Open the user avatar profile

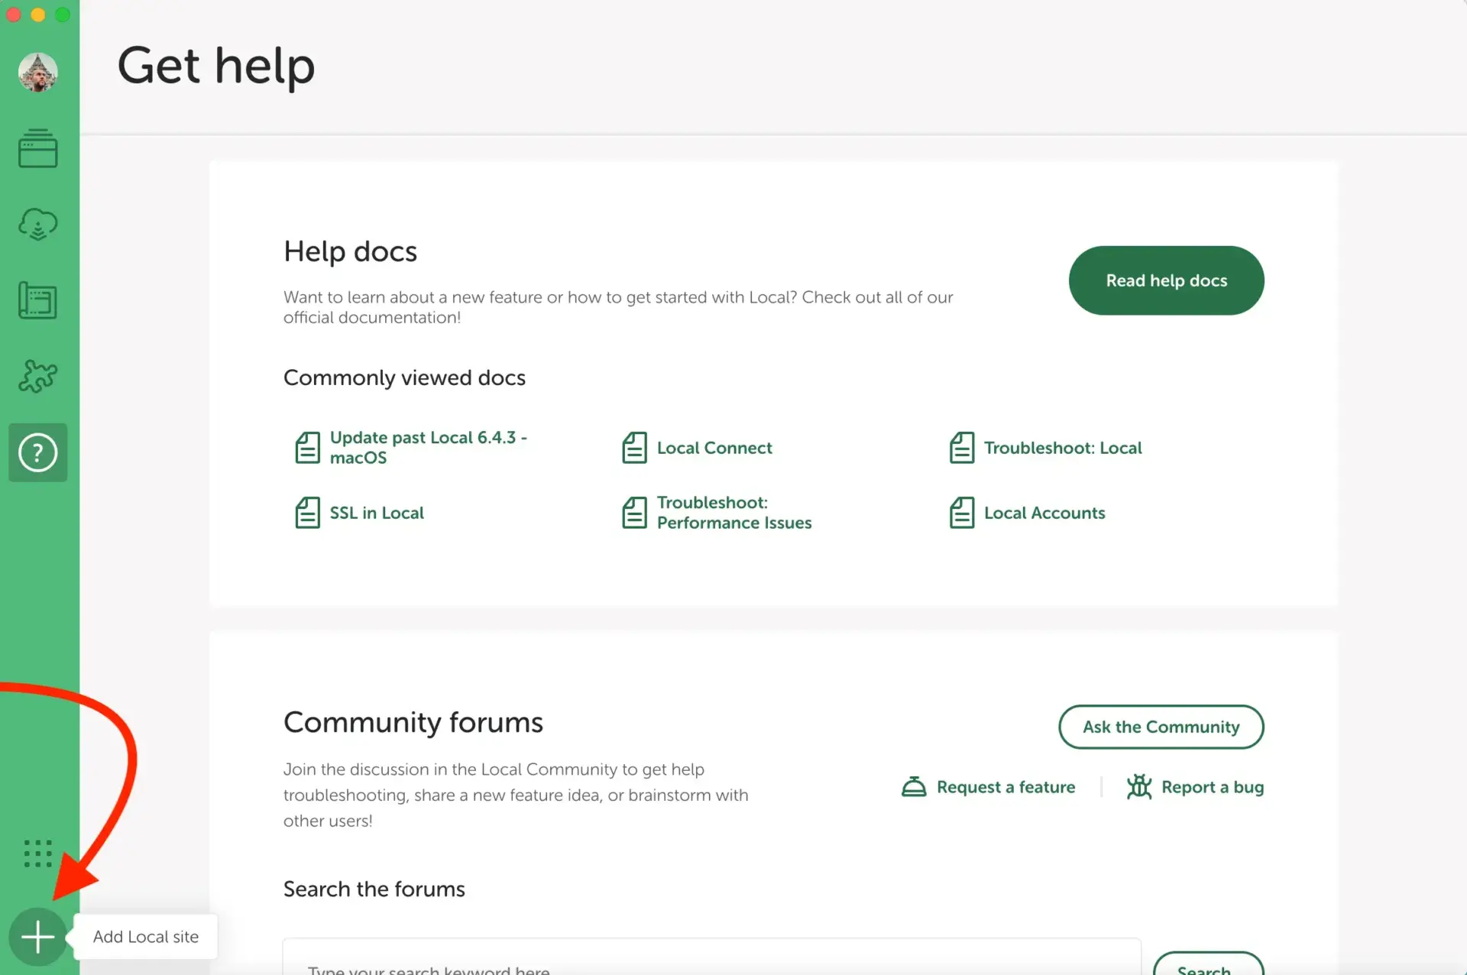[x=37, y=72]
